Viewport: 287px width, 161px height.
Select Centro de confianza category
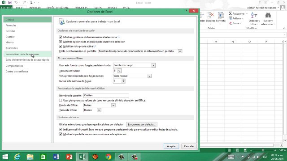point(27,72)
